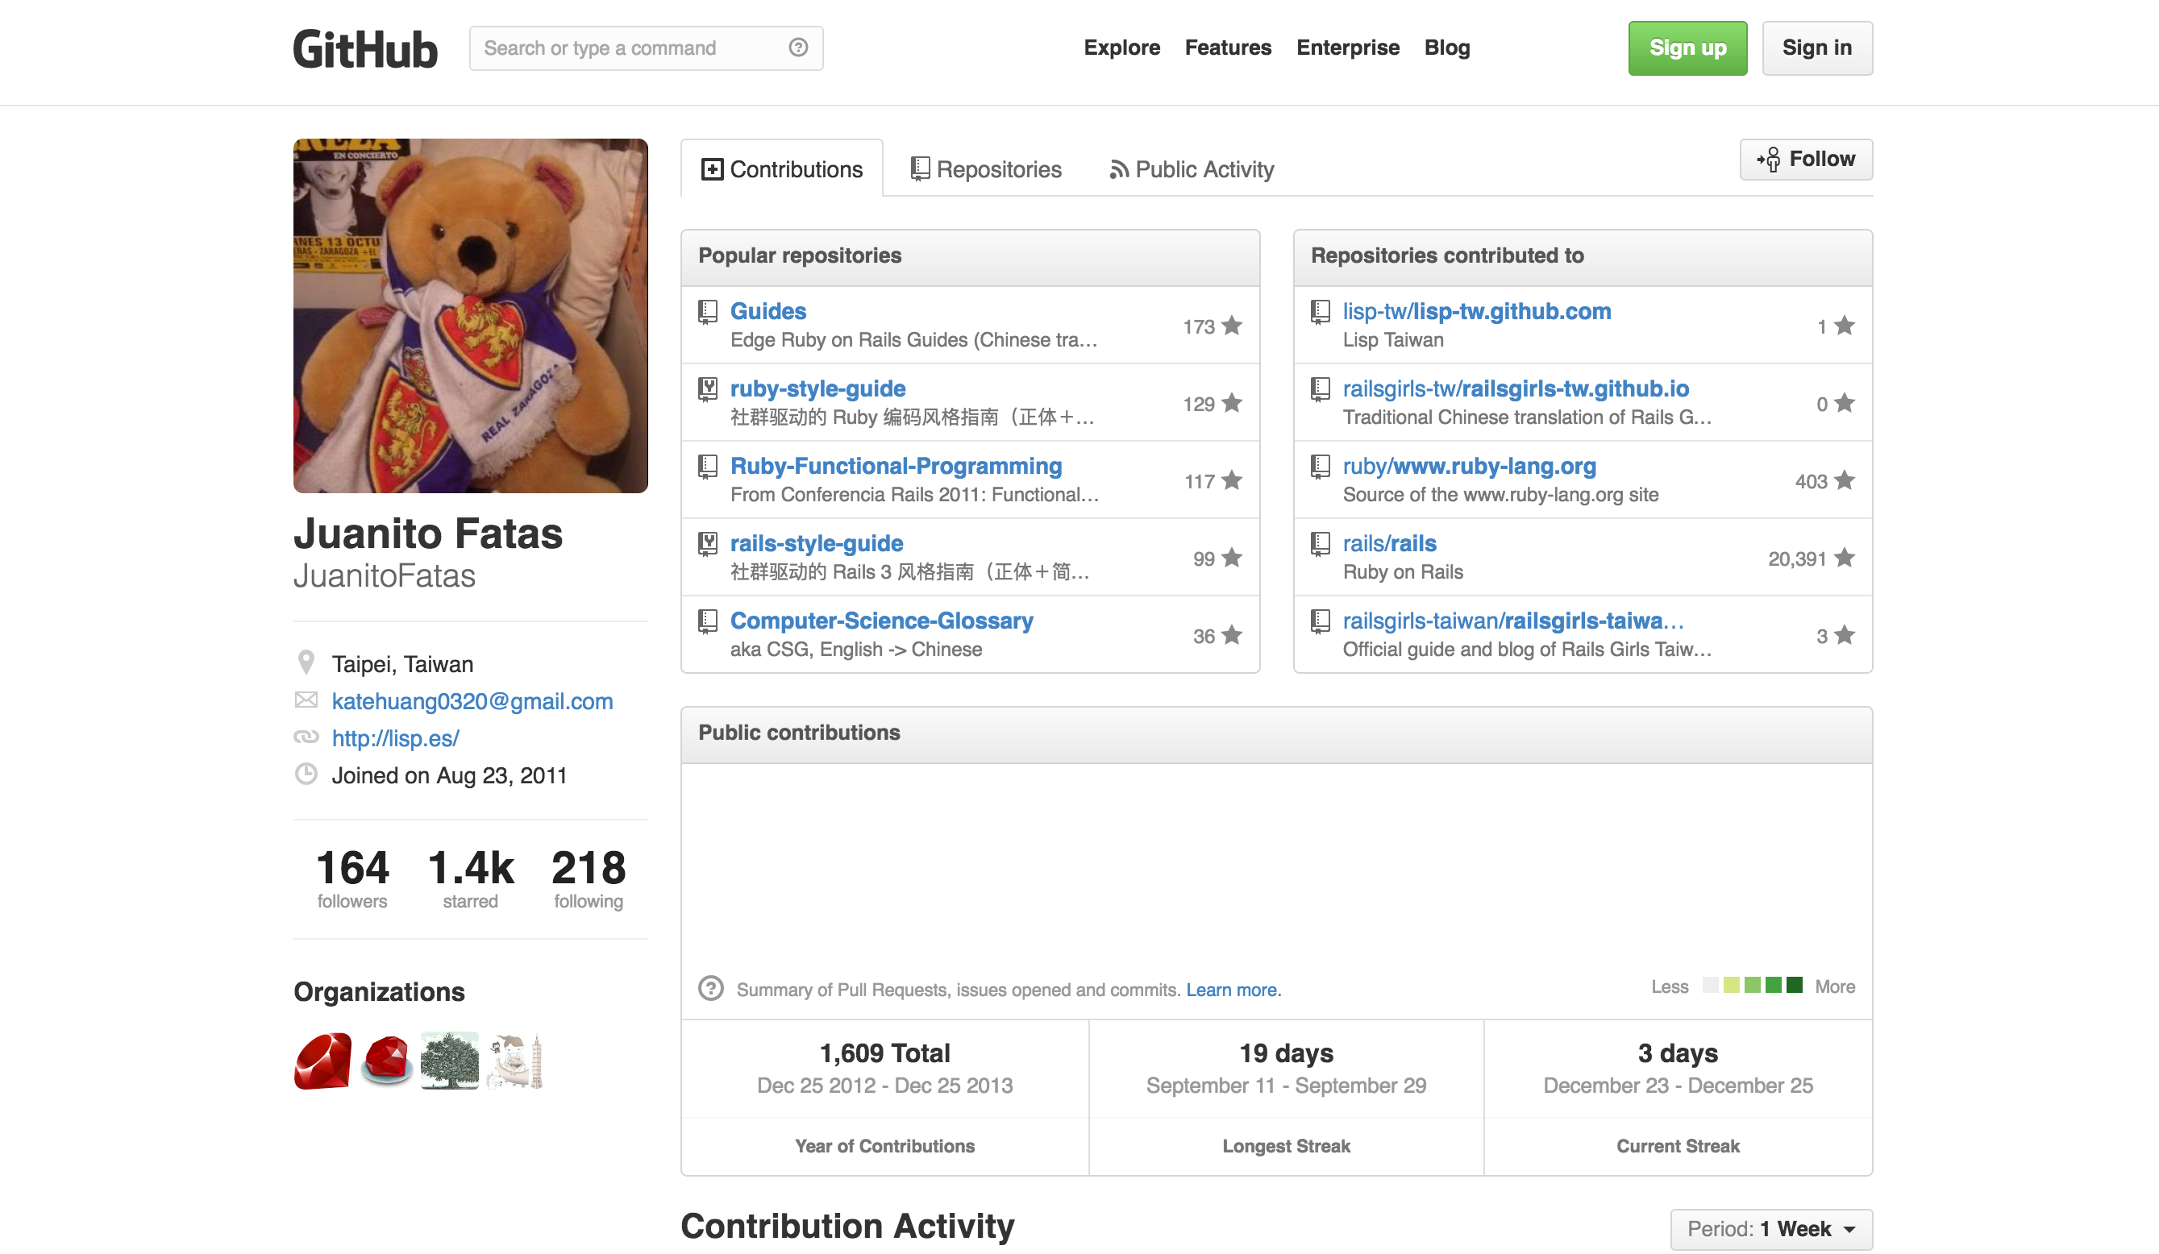Viewport: 2159px width, 1254px height.
Task: Click the star next to 99 for rails-style-guide
Action: pos(1232,558)
